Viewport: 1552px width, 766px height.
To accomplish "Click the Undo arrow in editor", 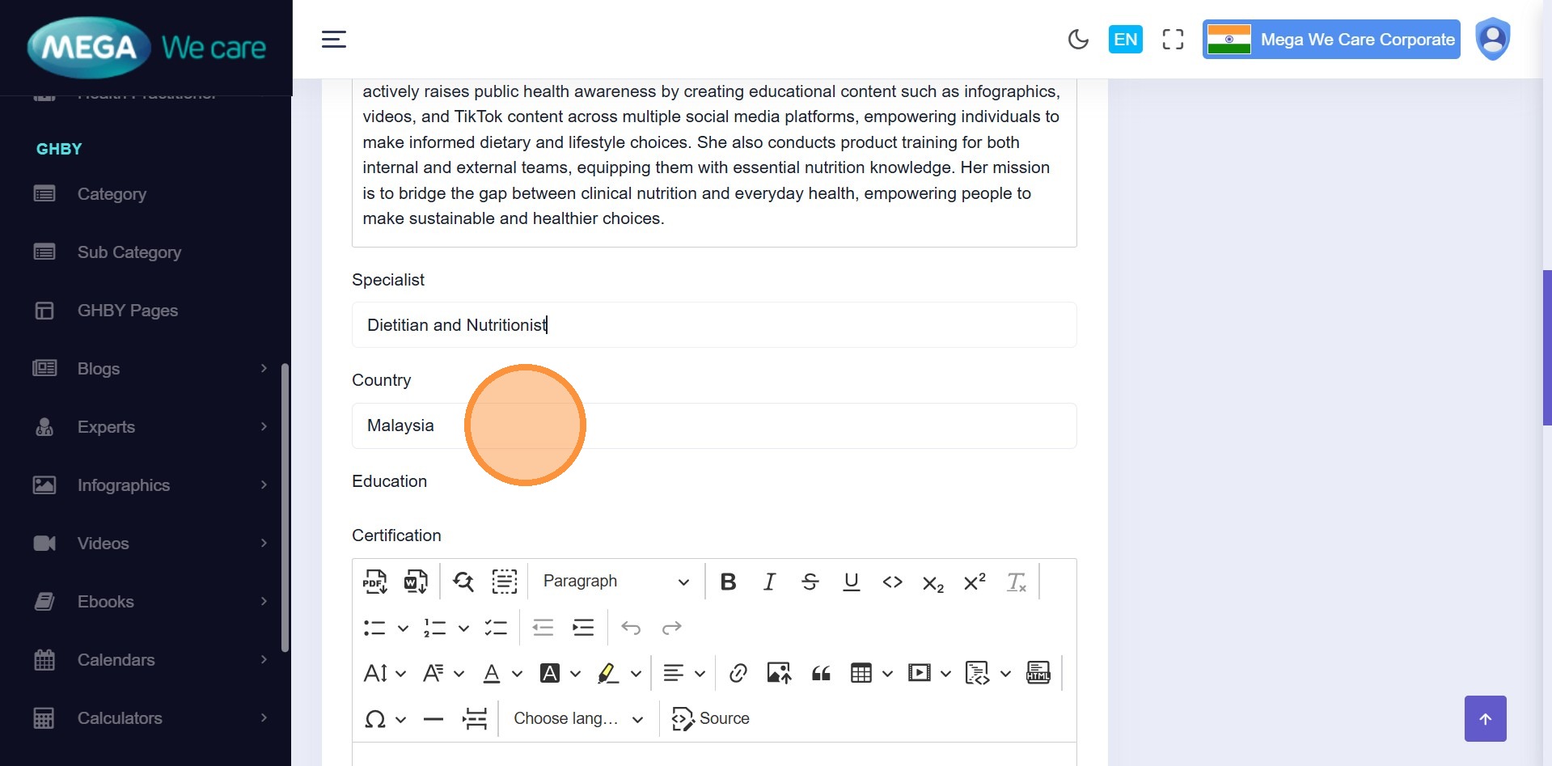I will (631, 628).
